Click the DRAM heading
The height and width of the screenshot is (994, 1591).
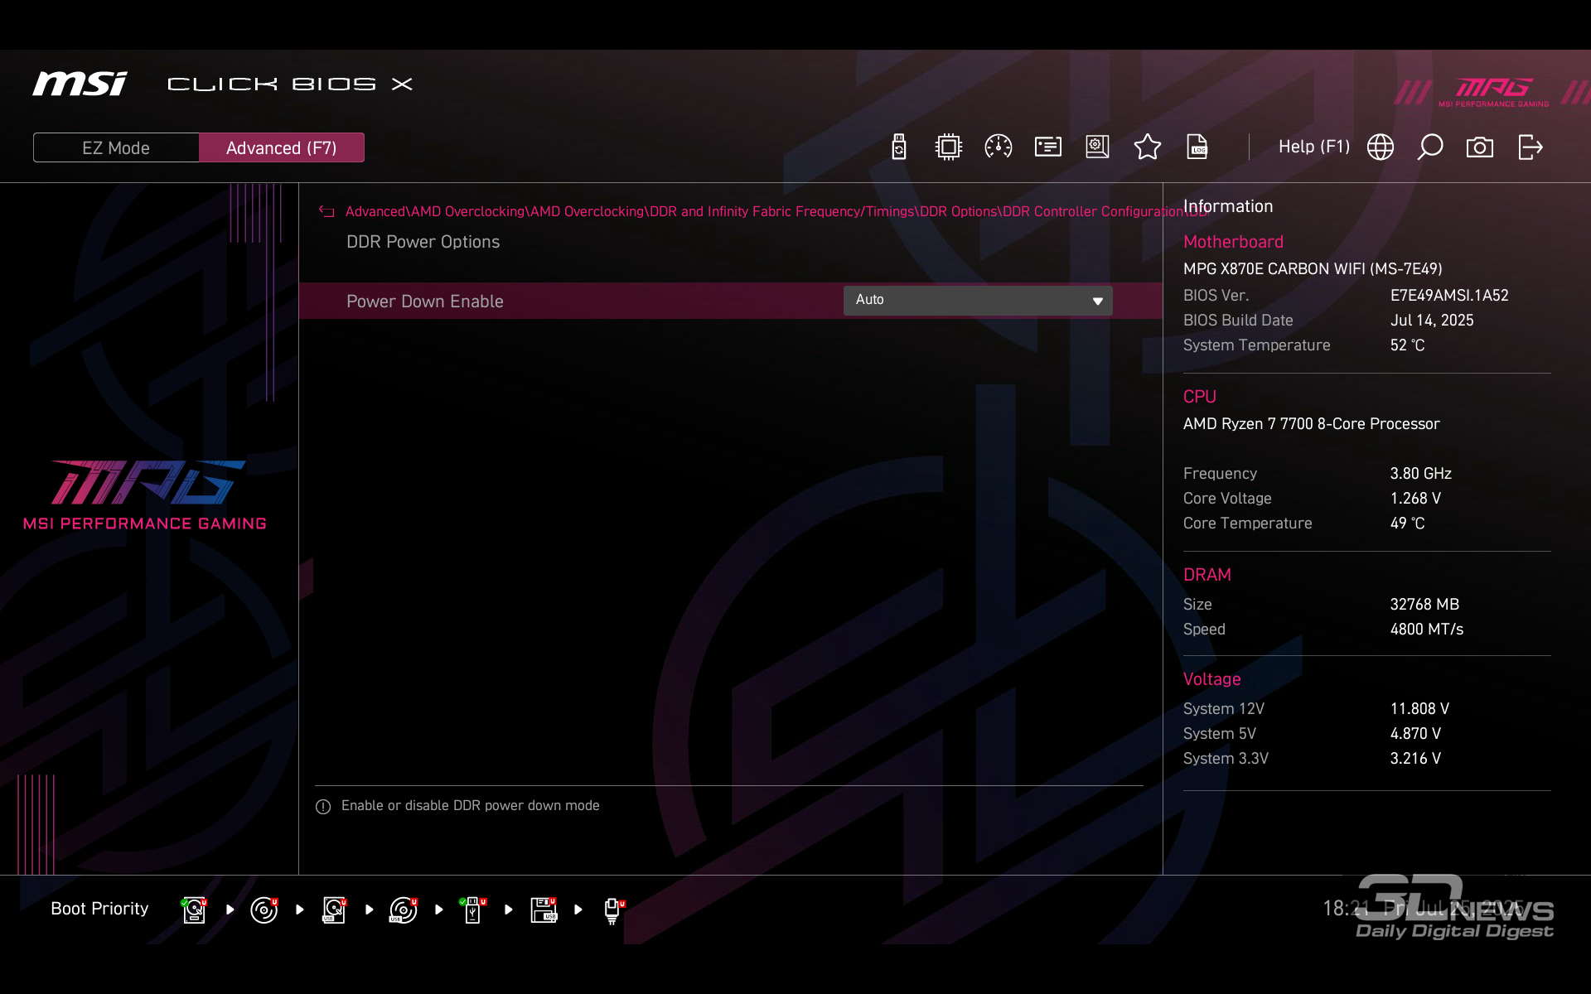coord(1207,575)
